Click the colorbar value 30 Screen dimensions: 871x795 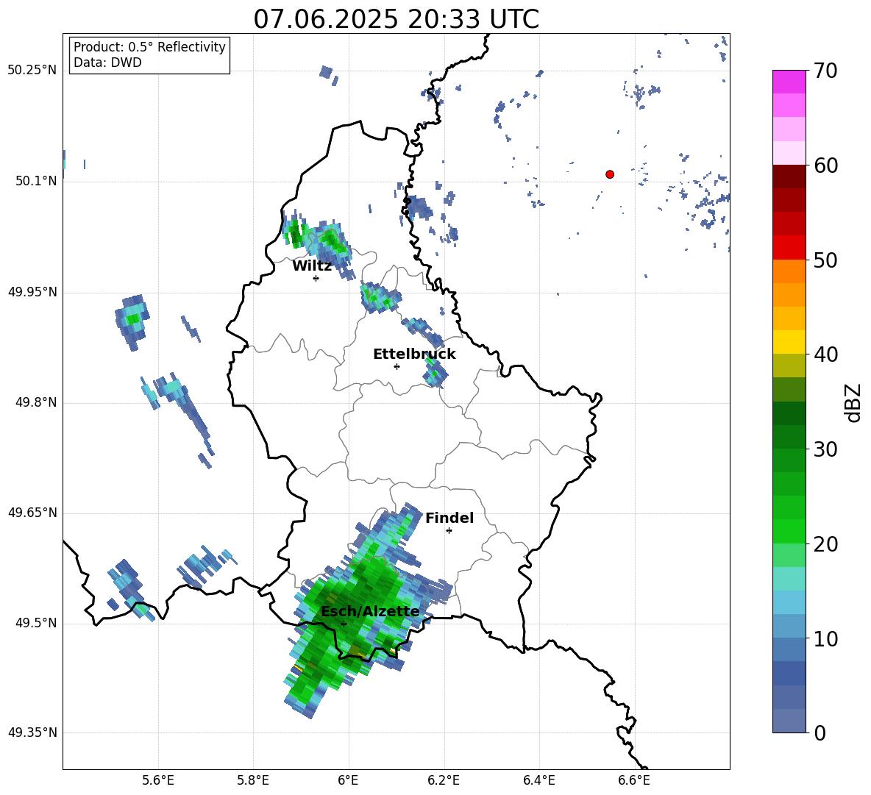[825, 449]
